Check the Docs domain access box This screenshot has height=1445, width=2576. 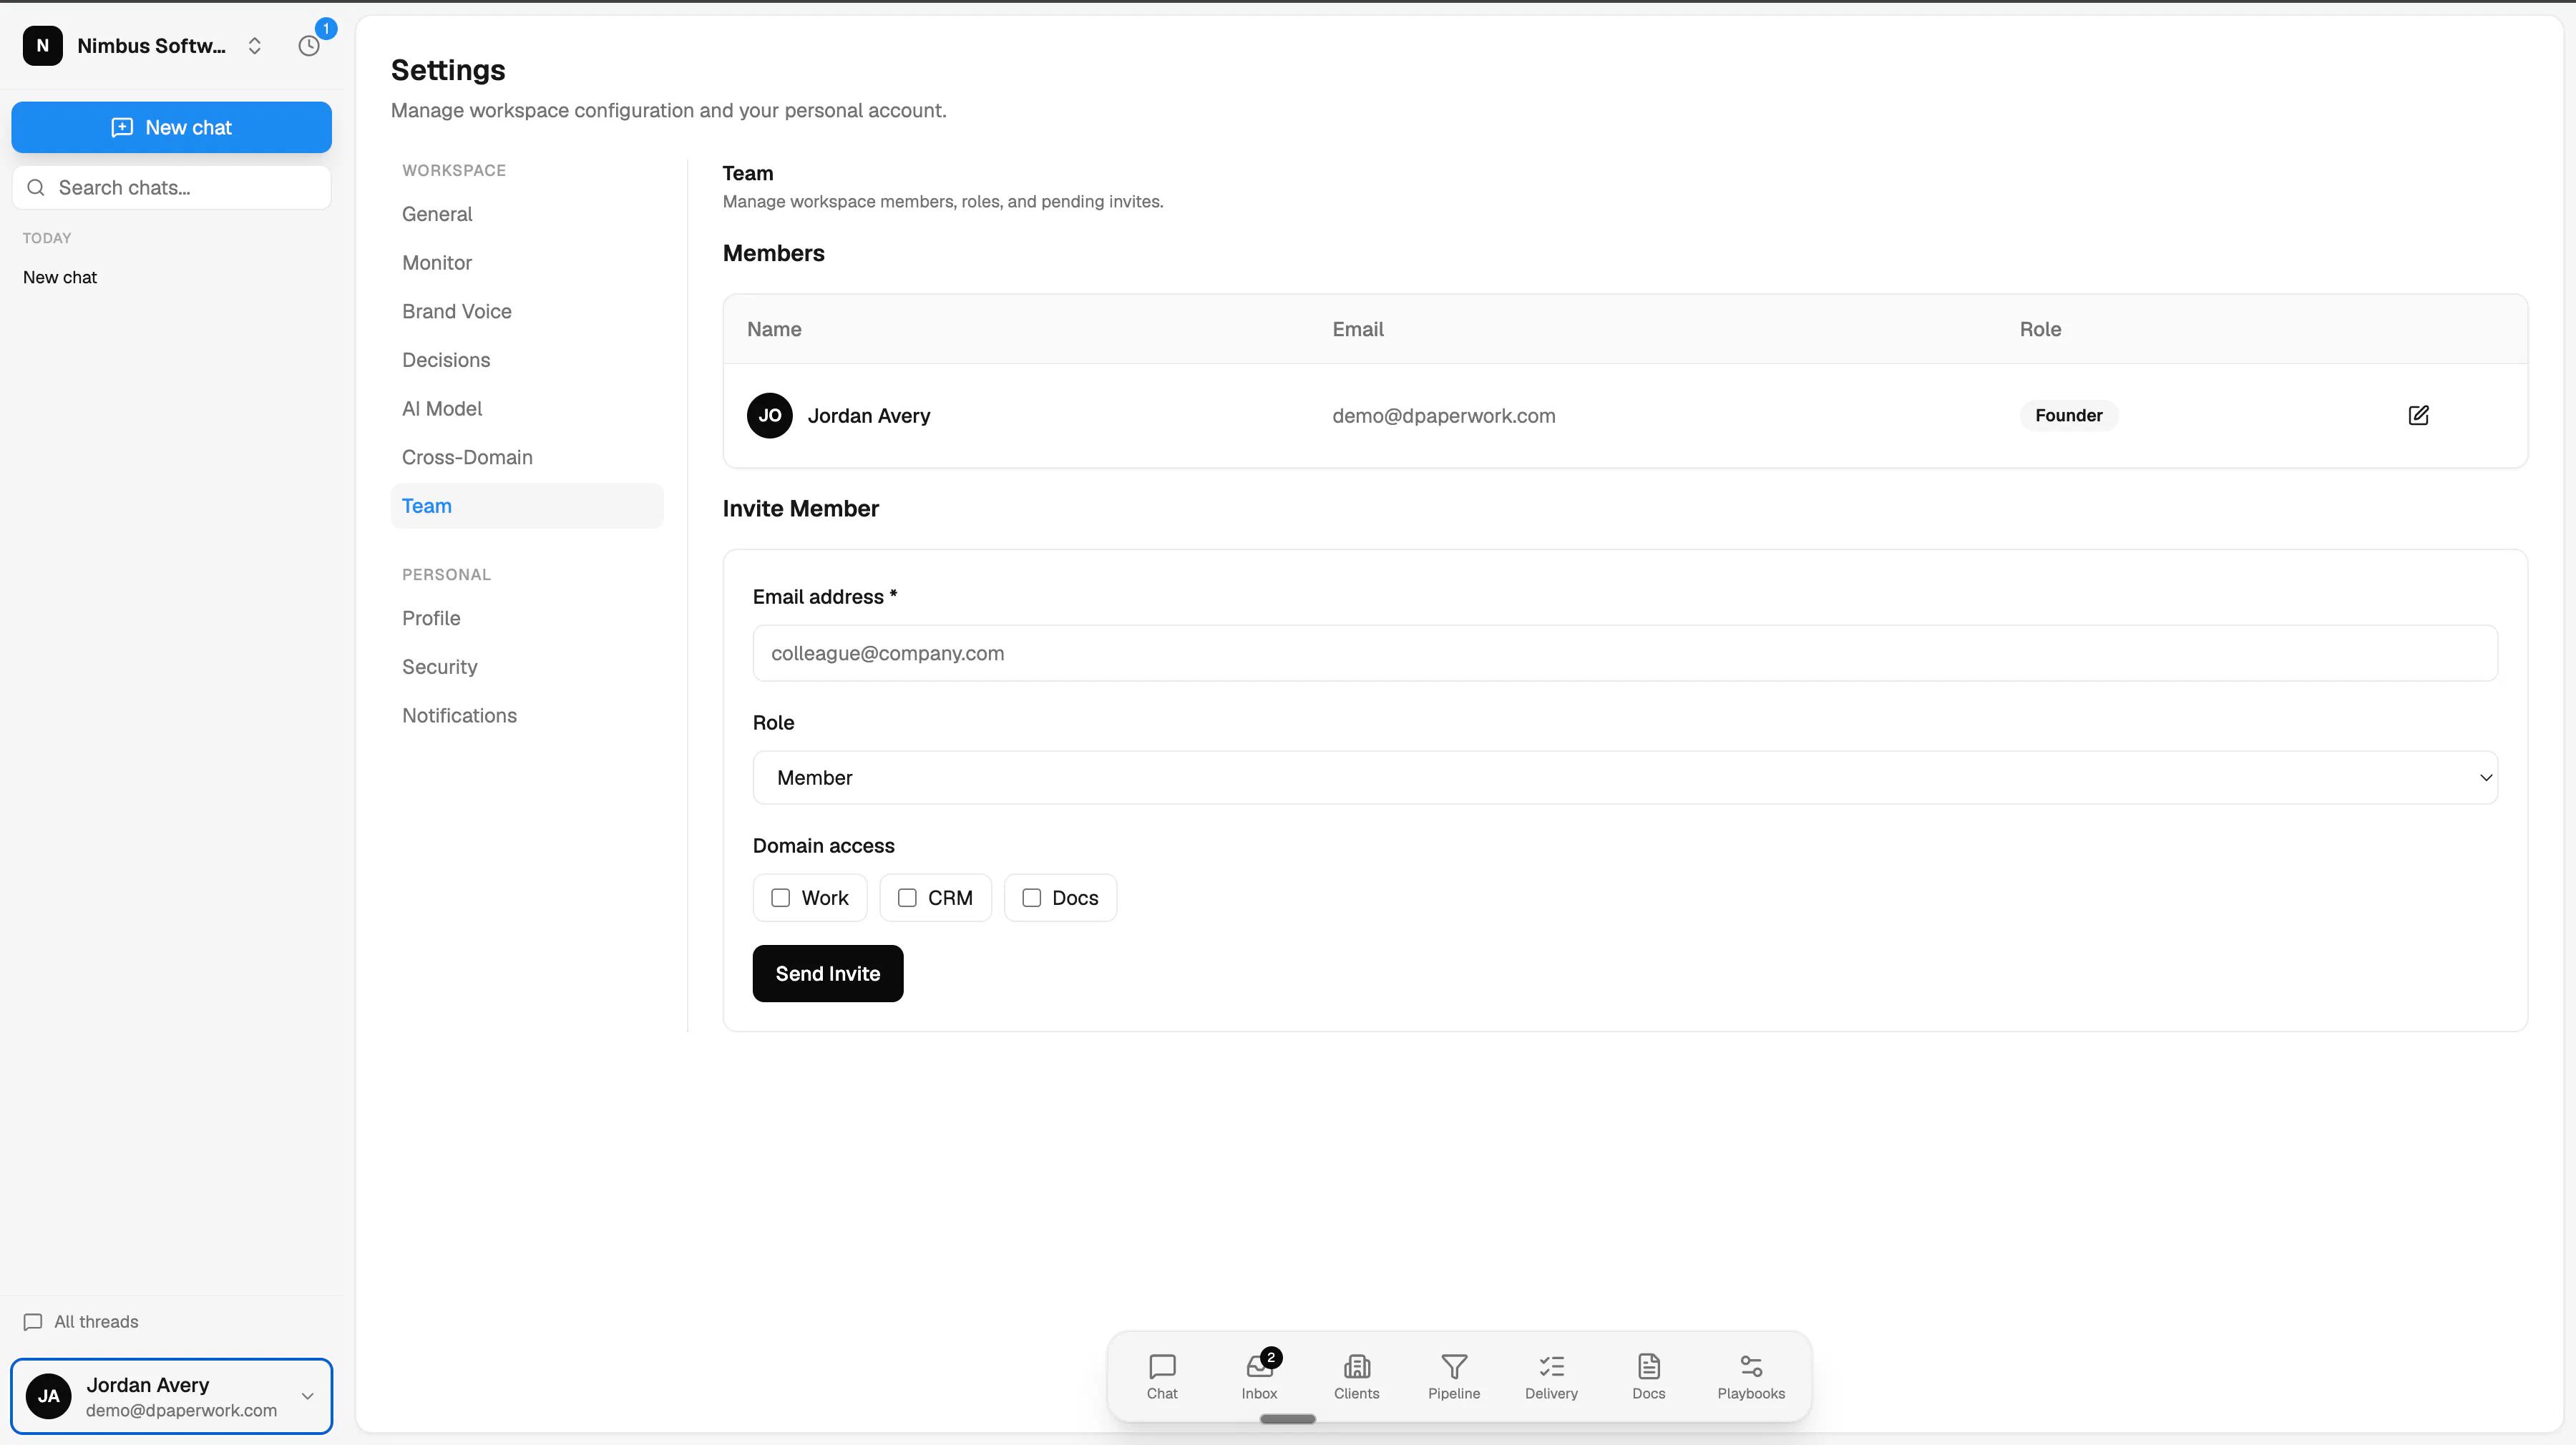pos(1031,897)
